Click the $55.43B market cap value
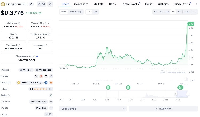 point(9,26)
